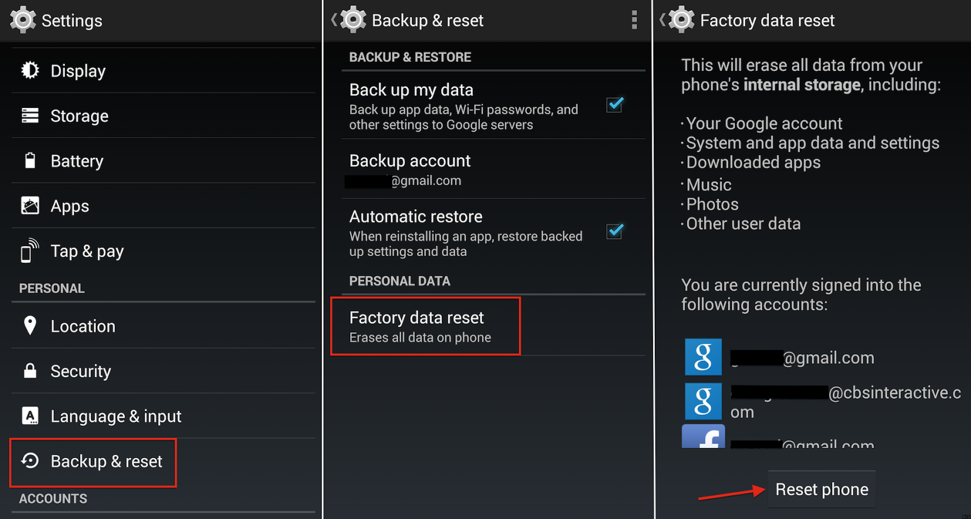
Task: Click the Settings gear icon
Action: pos(23,20)
